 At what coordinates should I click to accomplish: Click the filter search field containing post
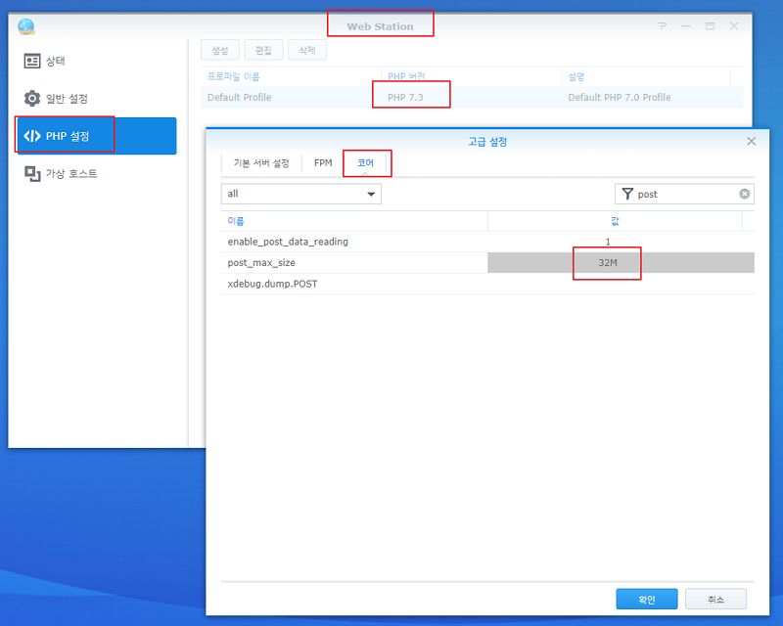point(684,194)
